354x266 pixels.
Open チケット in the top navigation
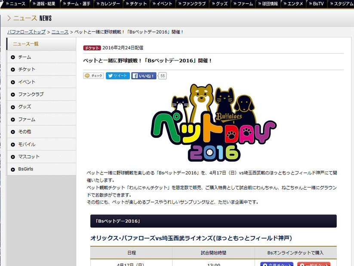pos(136,3)
